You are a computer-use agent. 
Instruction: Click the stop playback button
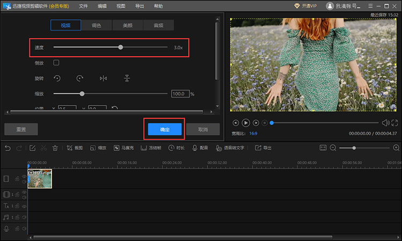(x=265, y=123)
